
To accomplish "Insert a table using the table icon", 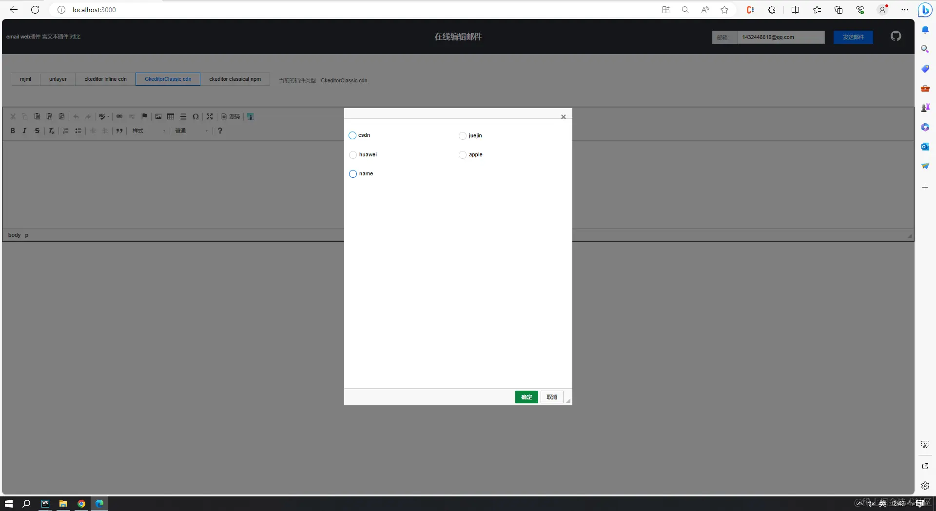I will coord(171,117).
